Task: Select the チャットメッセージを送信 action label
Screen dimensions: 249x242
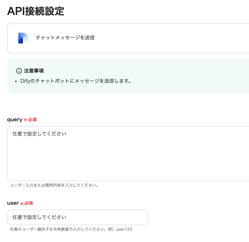Action: click(65, 37)
